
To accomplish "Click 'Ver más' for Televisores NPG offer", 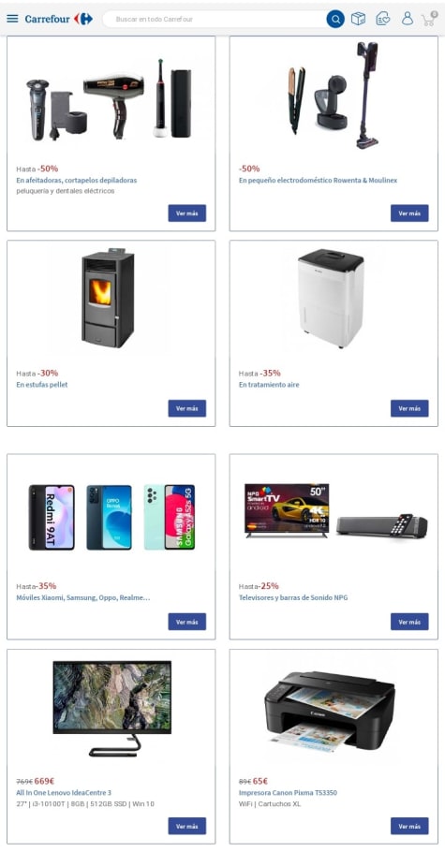I will click(x=409, y=622).
